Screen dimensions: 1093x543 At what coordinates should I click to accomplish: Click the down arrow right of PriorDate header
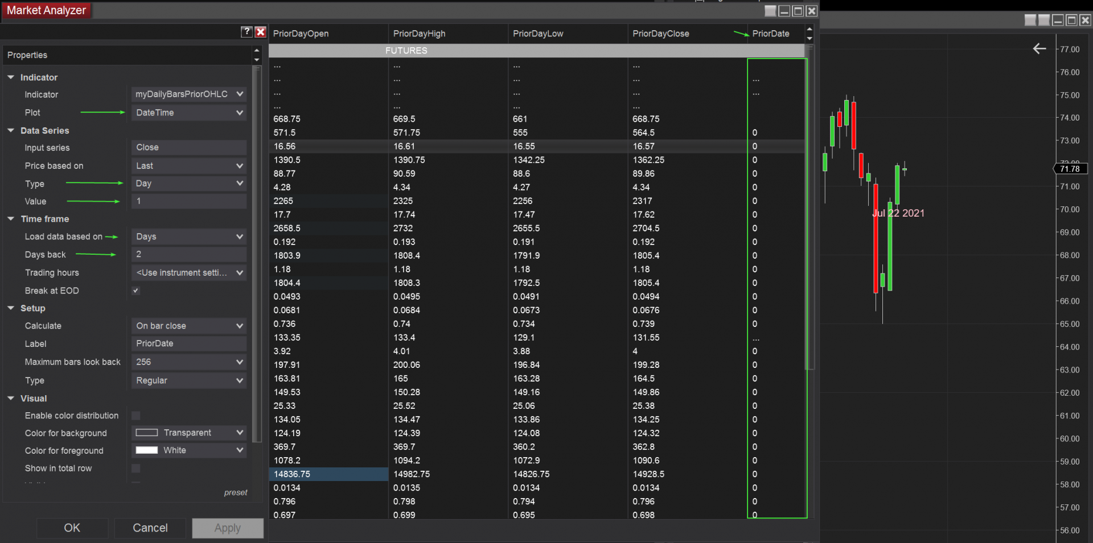pos(810,38)
